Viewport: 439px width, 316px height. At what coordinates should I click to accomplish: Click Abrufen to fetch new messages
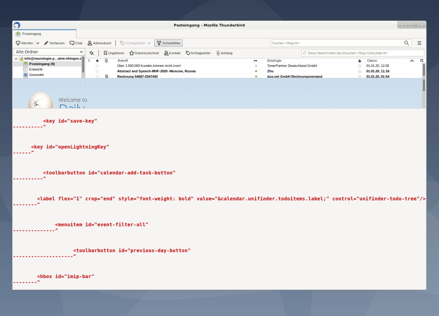(25, 43)
